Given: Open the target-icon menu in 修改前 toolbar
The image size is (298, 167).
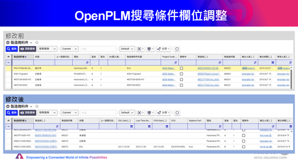Looking at the screenshot, I should tap(140, 49).
